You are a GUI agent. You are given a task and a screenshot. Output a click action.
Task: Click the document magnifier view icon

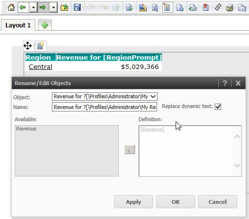point(155,7)
